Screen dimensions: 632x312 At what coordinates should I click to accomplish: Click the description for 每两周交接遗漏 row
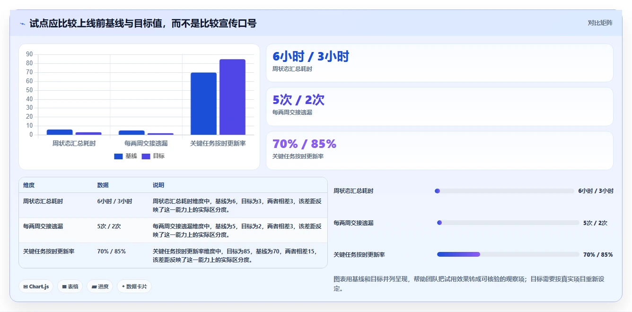tap(237, 230)
